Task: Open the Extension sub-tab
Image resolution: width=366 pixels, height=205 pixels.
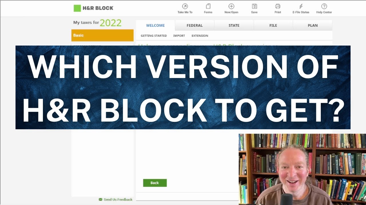Action: [200, 36]
